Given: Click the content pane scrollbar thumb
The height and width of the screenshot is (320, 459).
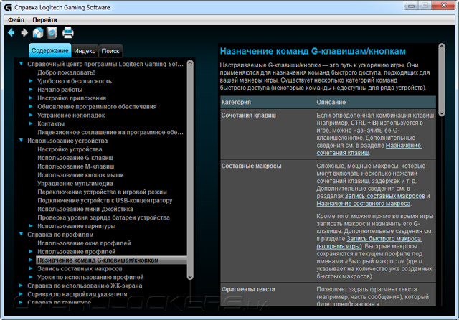Looking at the screenshot, I should click(442, 80).
